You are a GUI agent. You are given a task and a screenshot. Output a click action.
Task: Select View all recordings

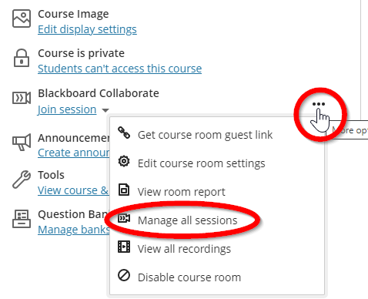184,249
